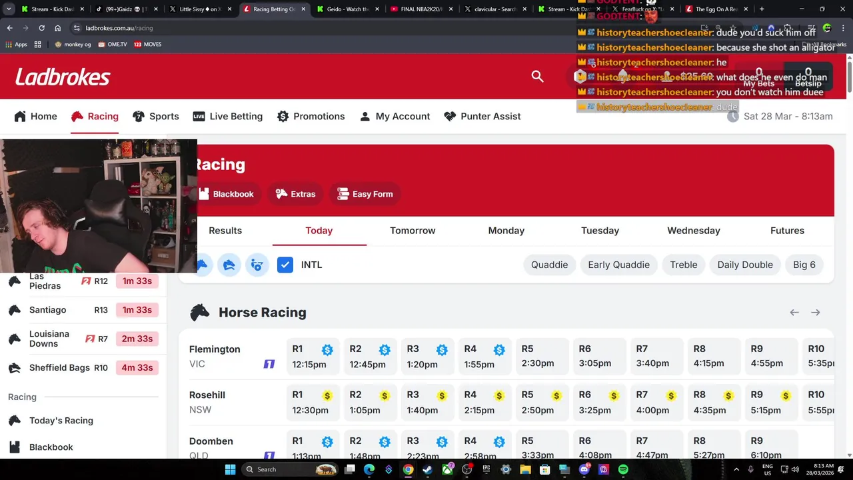This screenshot has width=853, height=480.
Task: Switch to the Monday tab
Action: pyautogui.click(x=506, y=231)
